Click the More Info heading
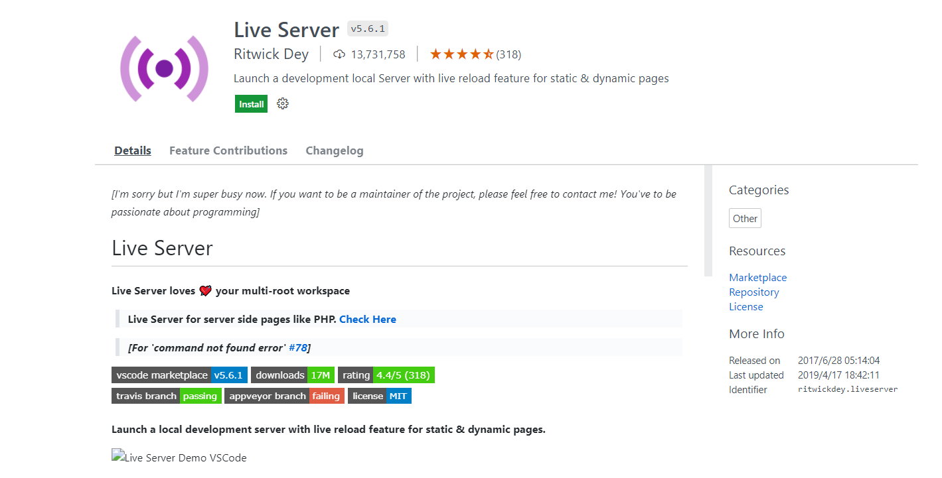Screen dimensions: 942x478 [x=757, y=334]
